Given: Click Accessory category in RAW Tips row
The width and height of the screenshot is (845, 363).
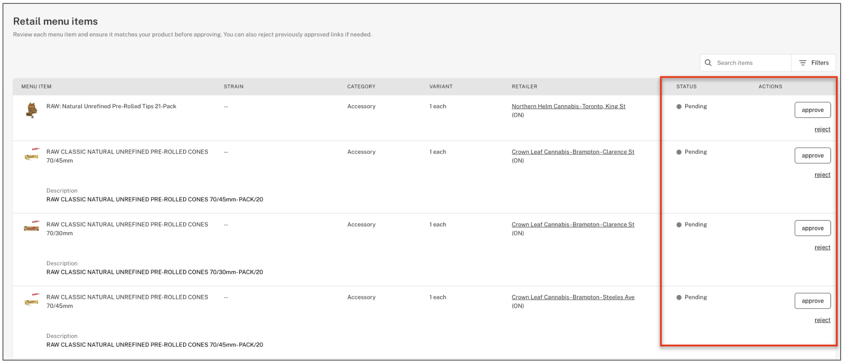Looking at the screenshot, I should click(x=361, y=106).
